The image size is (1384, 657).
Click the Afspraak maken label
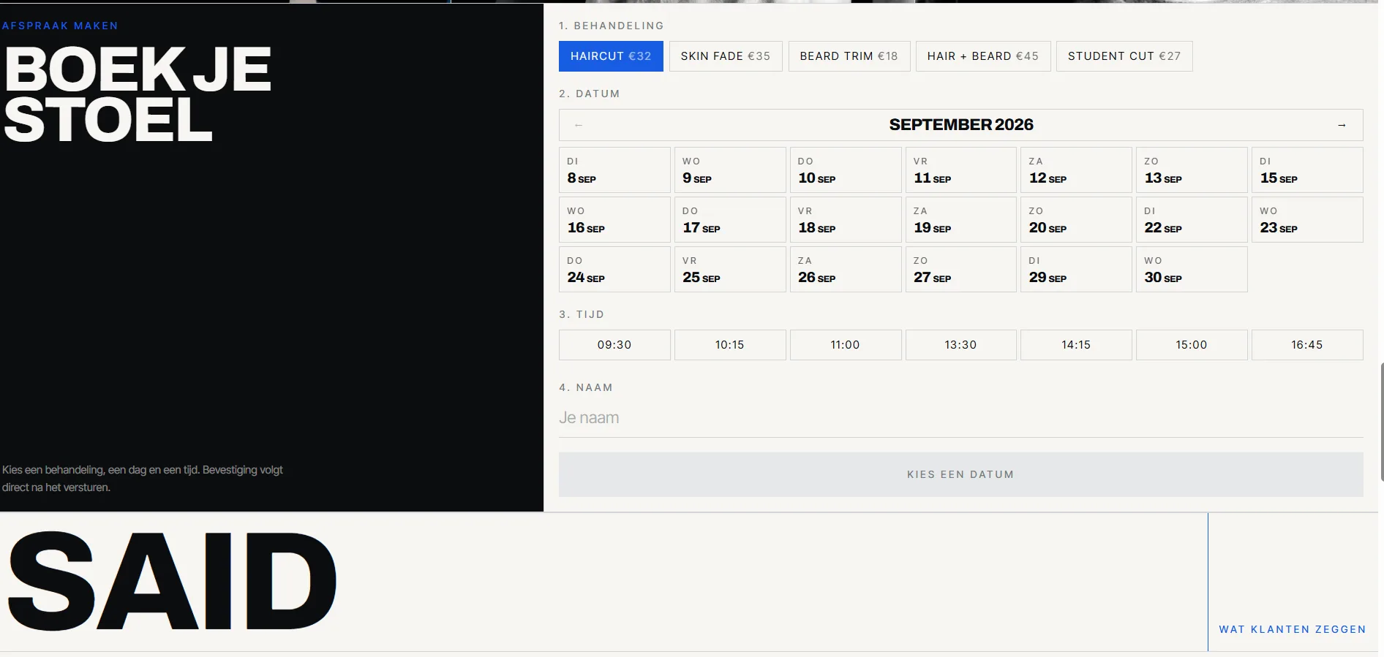pyautogui.click(x=60, y=26)
